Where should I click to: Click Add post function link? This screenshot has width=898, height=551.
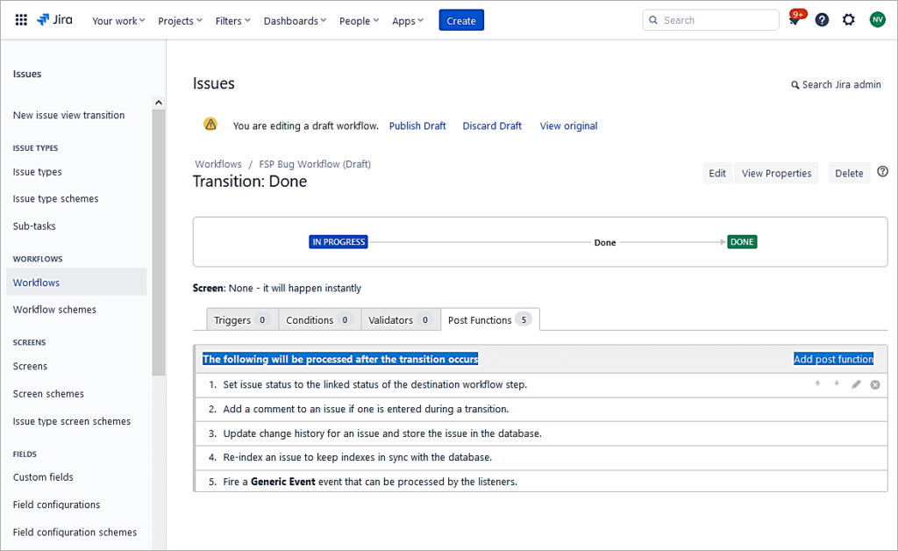pos(833,359)
